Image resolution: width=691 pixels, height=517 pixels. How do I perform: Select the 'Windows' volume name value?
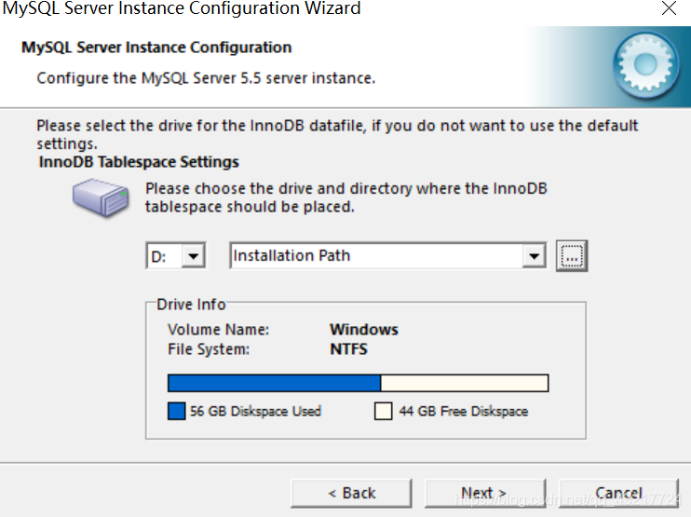tap(364, 329)
